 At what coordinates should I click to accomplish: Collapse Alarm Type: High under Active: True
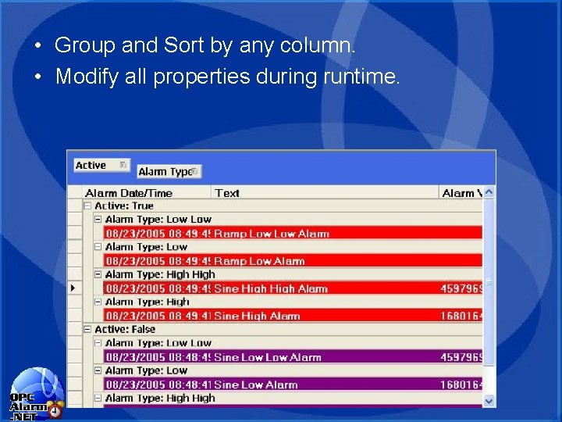pyautogui.click(x=98, y=302)
